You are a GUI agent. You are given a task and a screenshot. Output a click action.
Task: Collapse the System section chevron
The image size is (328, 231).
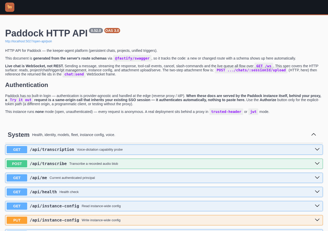click(314, 134)
